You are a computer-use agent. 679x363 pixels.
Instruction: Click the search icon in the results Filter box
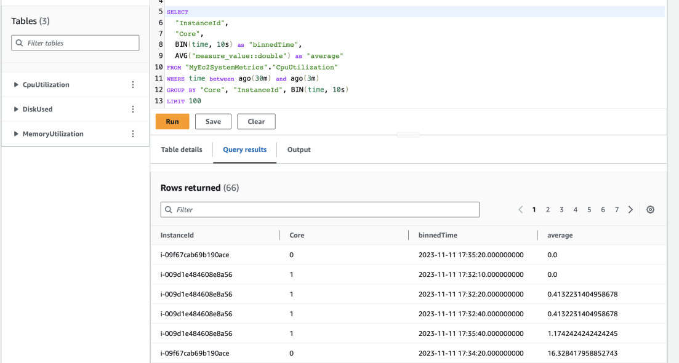(x=169, y=209)
